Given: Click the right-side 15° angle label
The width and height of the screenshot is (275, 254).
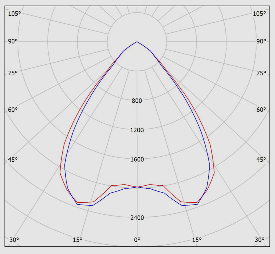Looking at the screenshot, I should coord(197,240).
